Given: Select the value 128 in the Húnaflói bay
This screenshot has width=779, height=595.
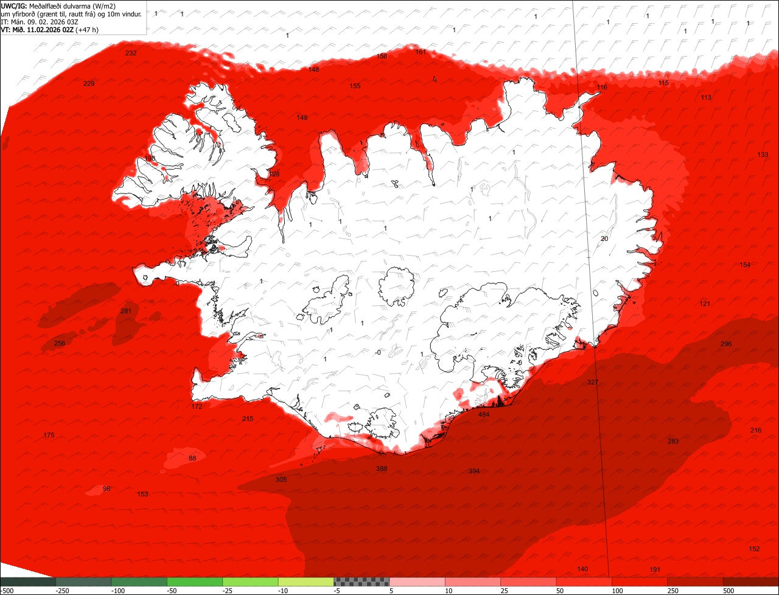Looking at the screenshot, I should tap(274, 175).
